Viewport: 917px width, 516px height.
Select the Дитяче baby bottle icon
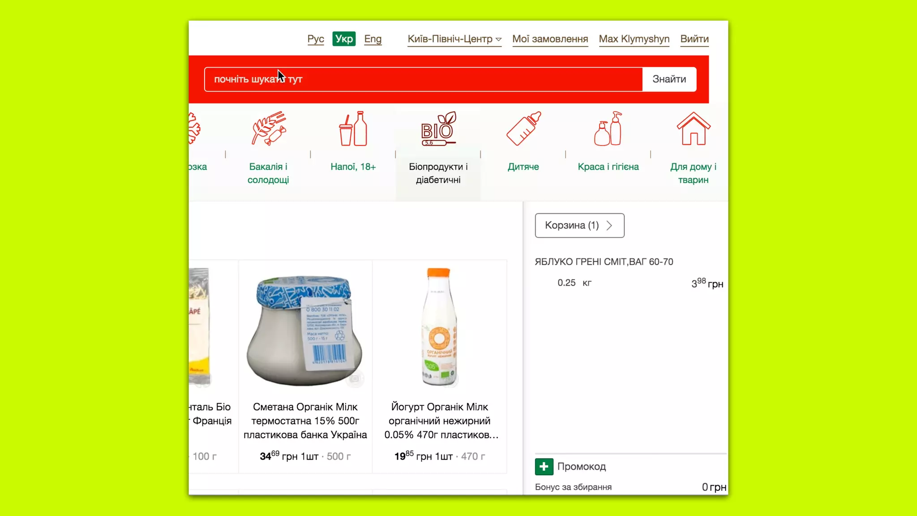pyautogui.click(x=523, y=129)
